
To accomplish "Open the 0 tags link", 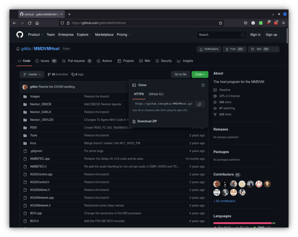I will coord(77,74).
